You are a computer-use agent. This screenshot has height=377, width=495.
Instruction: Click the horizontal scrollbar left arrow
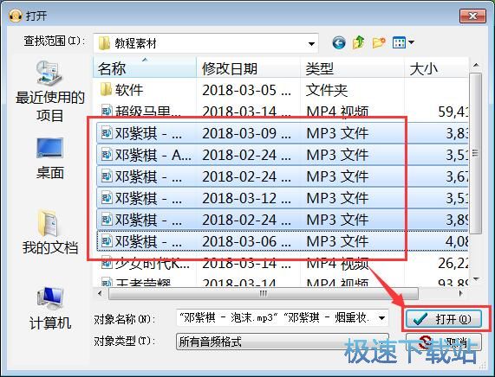point(101,293)
